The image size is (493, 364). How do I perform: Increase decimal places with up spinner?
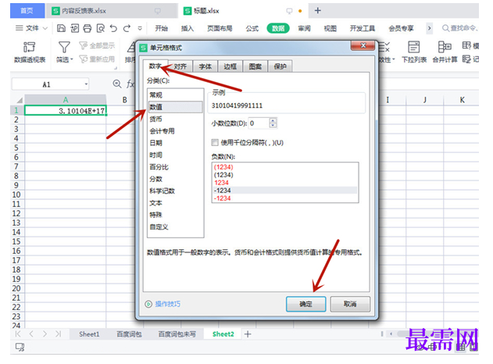pos(273,121)
